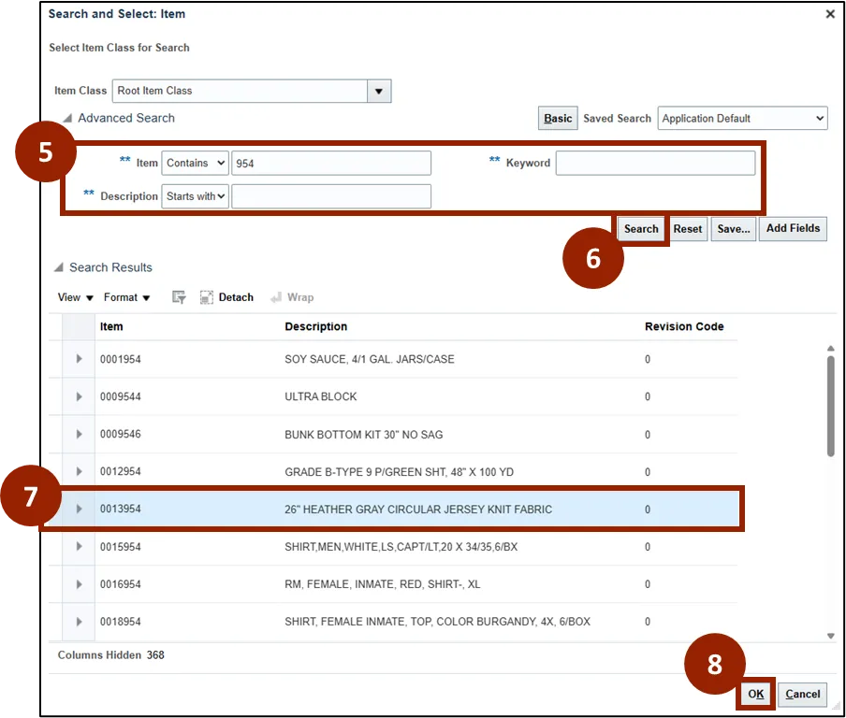Close the Search and Select dialog

click(x=829, y=14)
